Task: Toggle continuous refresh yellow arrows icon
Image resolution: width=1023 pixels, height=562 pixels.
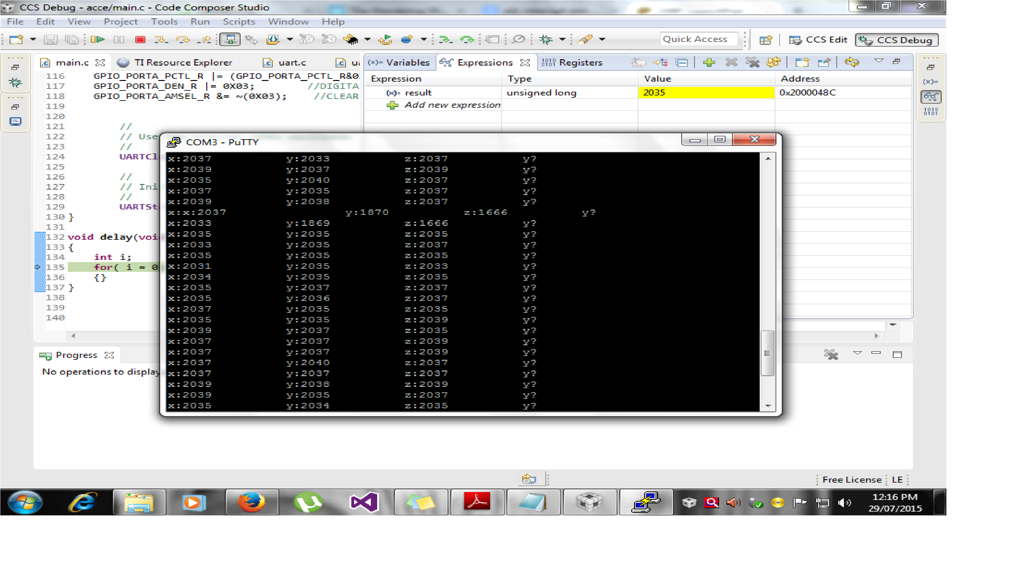Action: [851, 62]
